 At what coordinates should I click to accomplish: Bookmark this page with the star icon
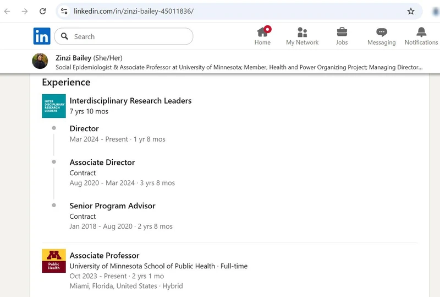[411, 11]
